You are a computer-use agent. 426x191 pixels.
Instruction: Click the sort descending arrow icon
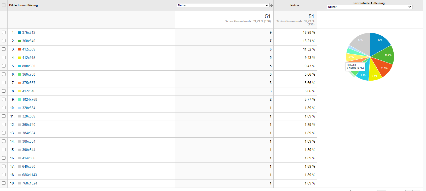(271, 5)
